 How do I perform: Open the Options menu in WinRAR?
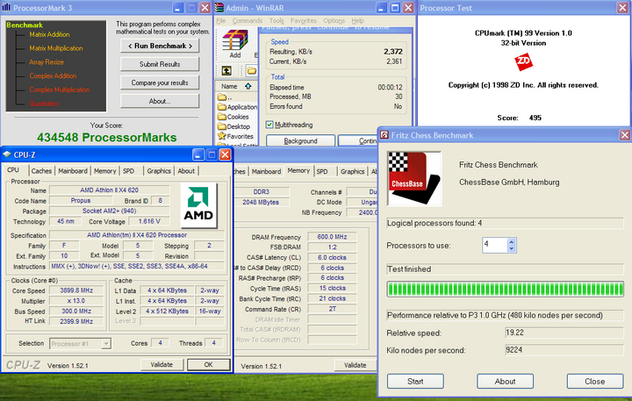click(x=334, y=20)
